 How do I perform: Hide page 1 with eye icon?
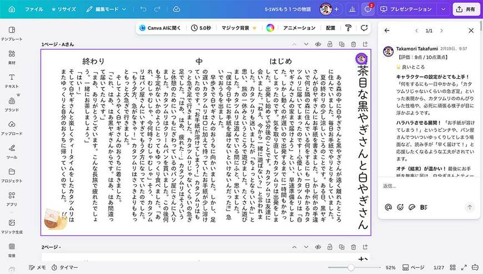click(318, 44)
